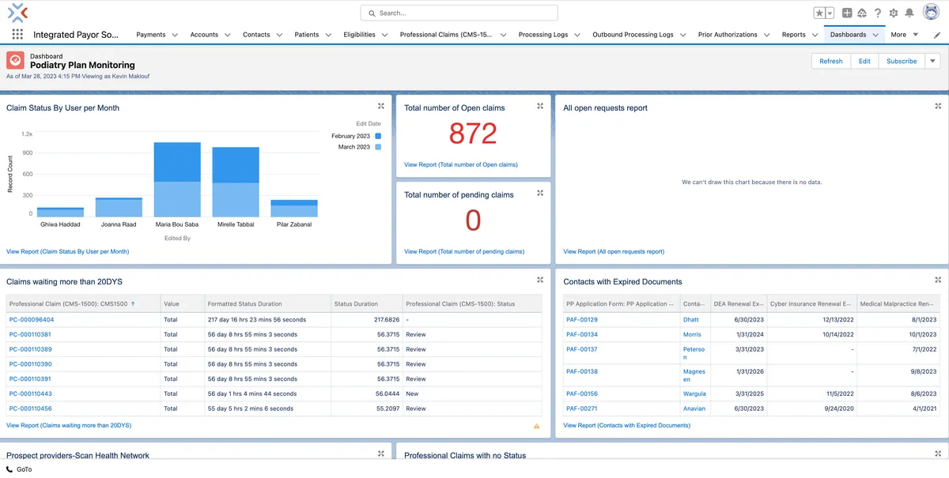Click the 872 open claims number
This screenshot has width=949, height=478.
(473, 134)
